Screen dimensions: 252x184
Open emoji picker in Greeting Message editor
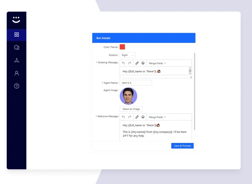tap(143, 63)
